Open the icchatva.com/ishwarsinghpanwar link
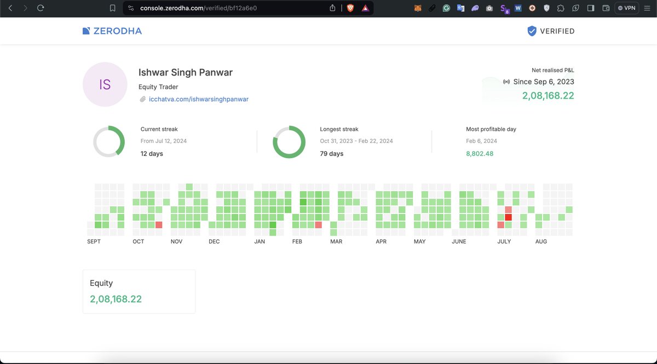Image resolution: width=657 pixels, height=364 pixels. tap(199, 99)
